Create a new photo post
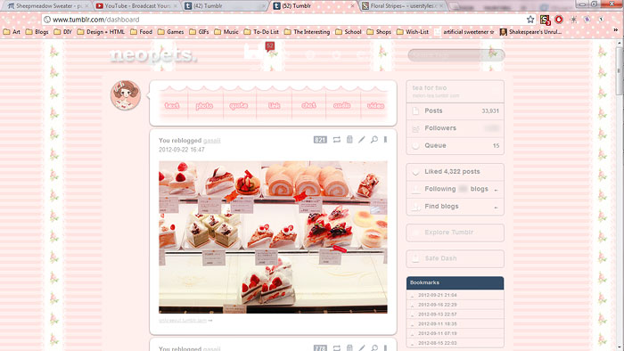 point(204,106)
